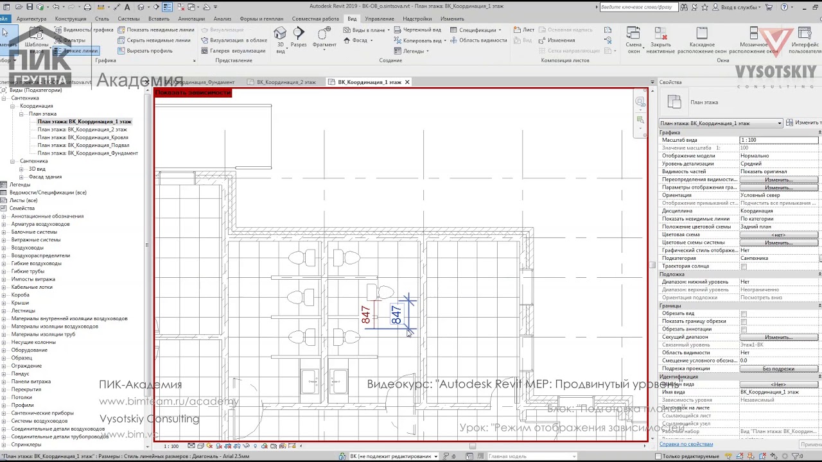Open the floor plan view selector dropdown in Properties
Screen dimensions: 822x462
point(721,123)
